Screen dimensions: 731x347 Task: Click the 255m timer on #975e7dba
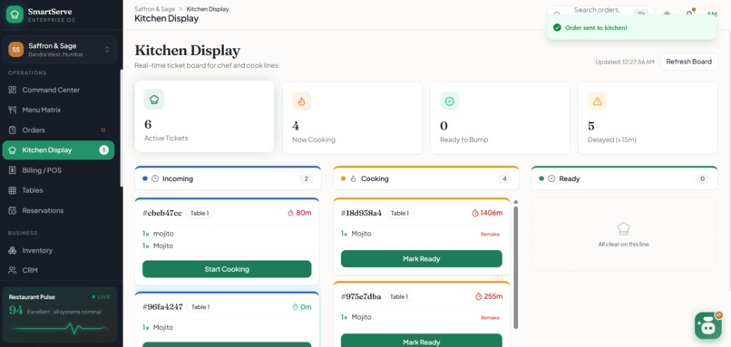point(489,296)
